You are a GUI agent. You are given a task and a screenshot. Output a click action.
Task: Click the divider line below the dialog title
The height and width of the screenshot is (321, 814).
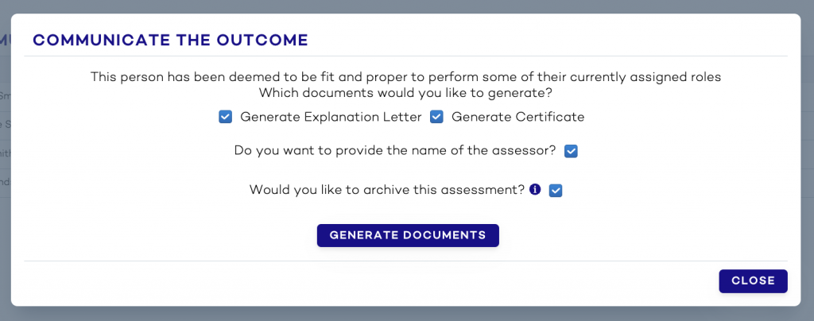[406, 56]
